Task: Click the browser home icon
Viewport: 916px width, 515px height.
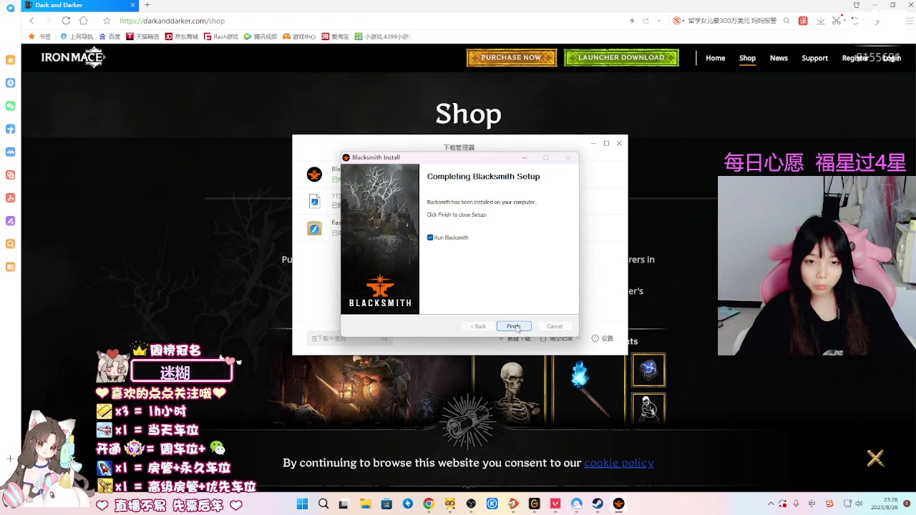Action: (84, 21)
